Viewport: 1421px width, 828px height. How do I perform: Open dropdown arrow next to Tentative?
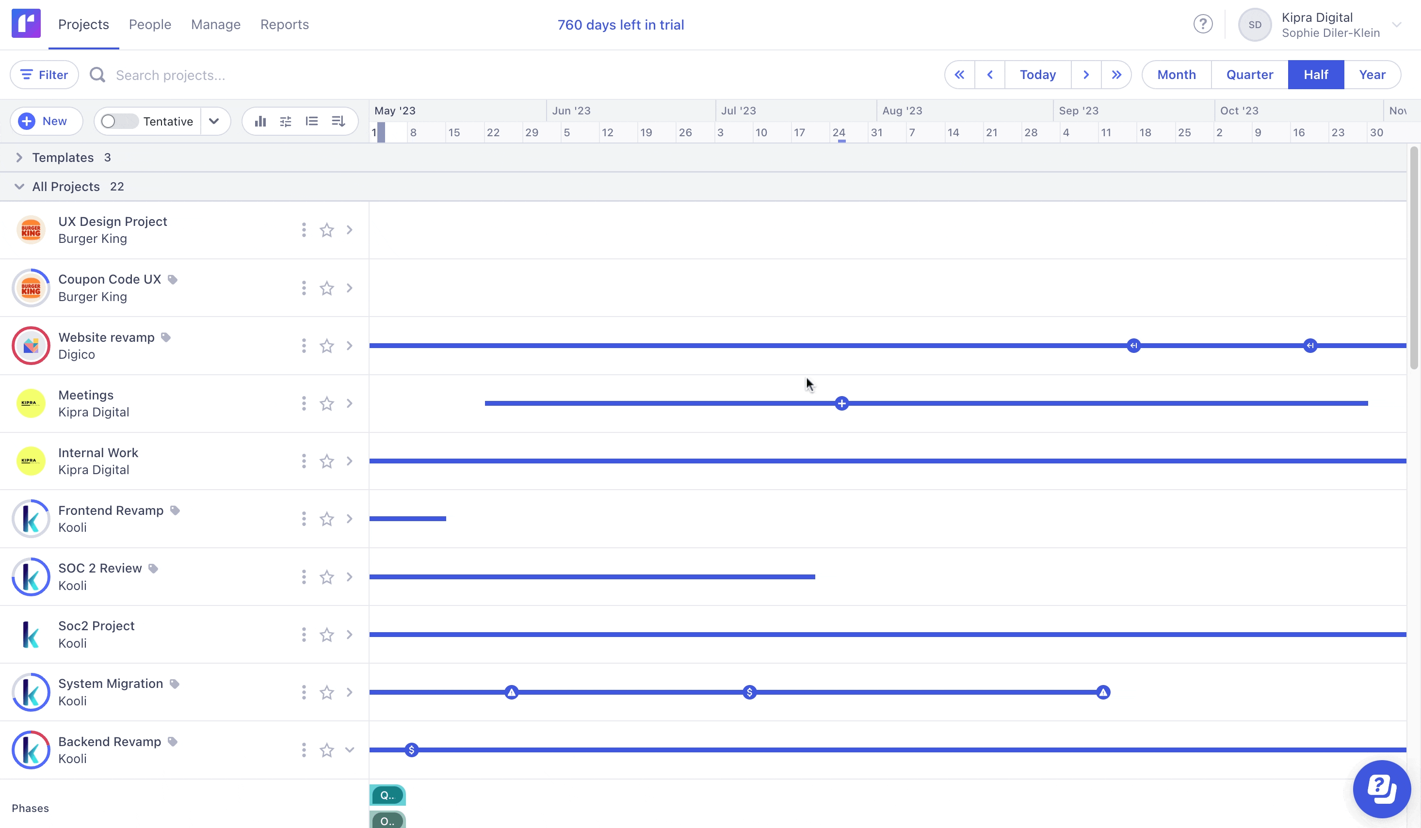click(214, 121)
